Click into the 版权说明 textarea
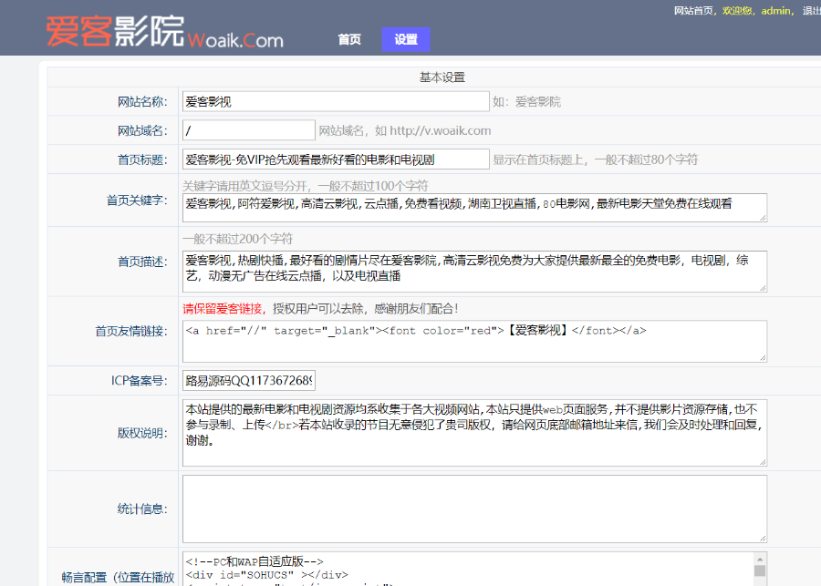The image size is (821, 586). pos(474,433)
